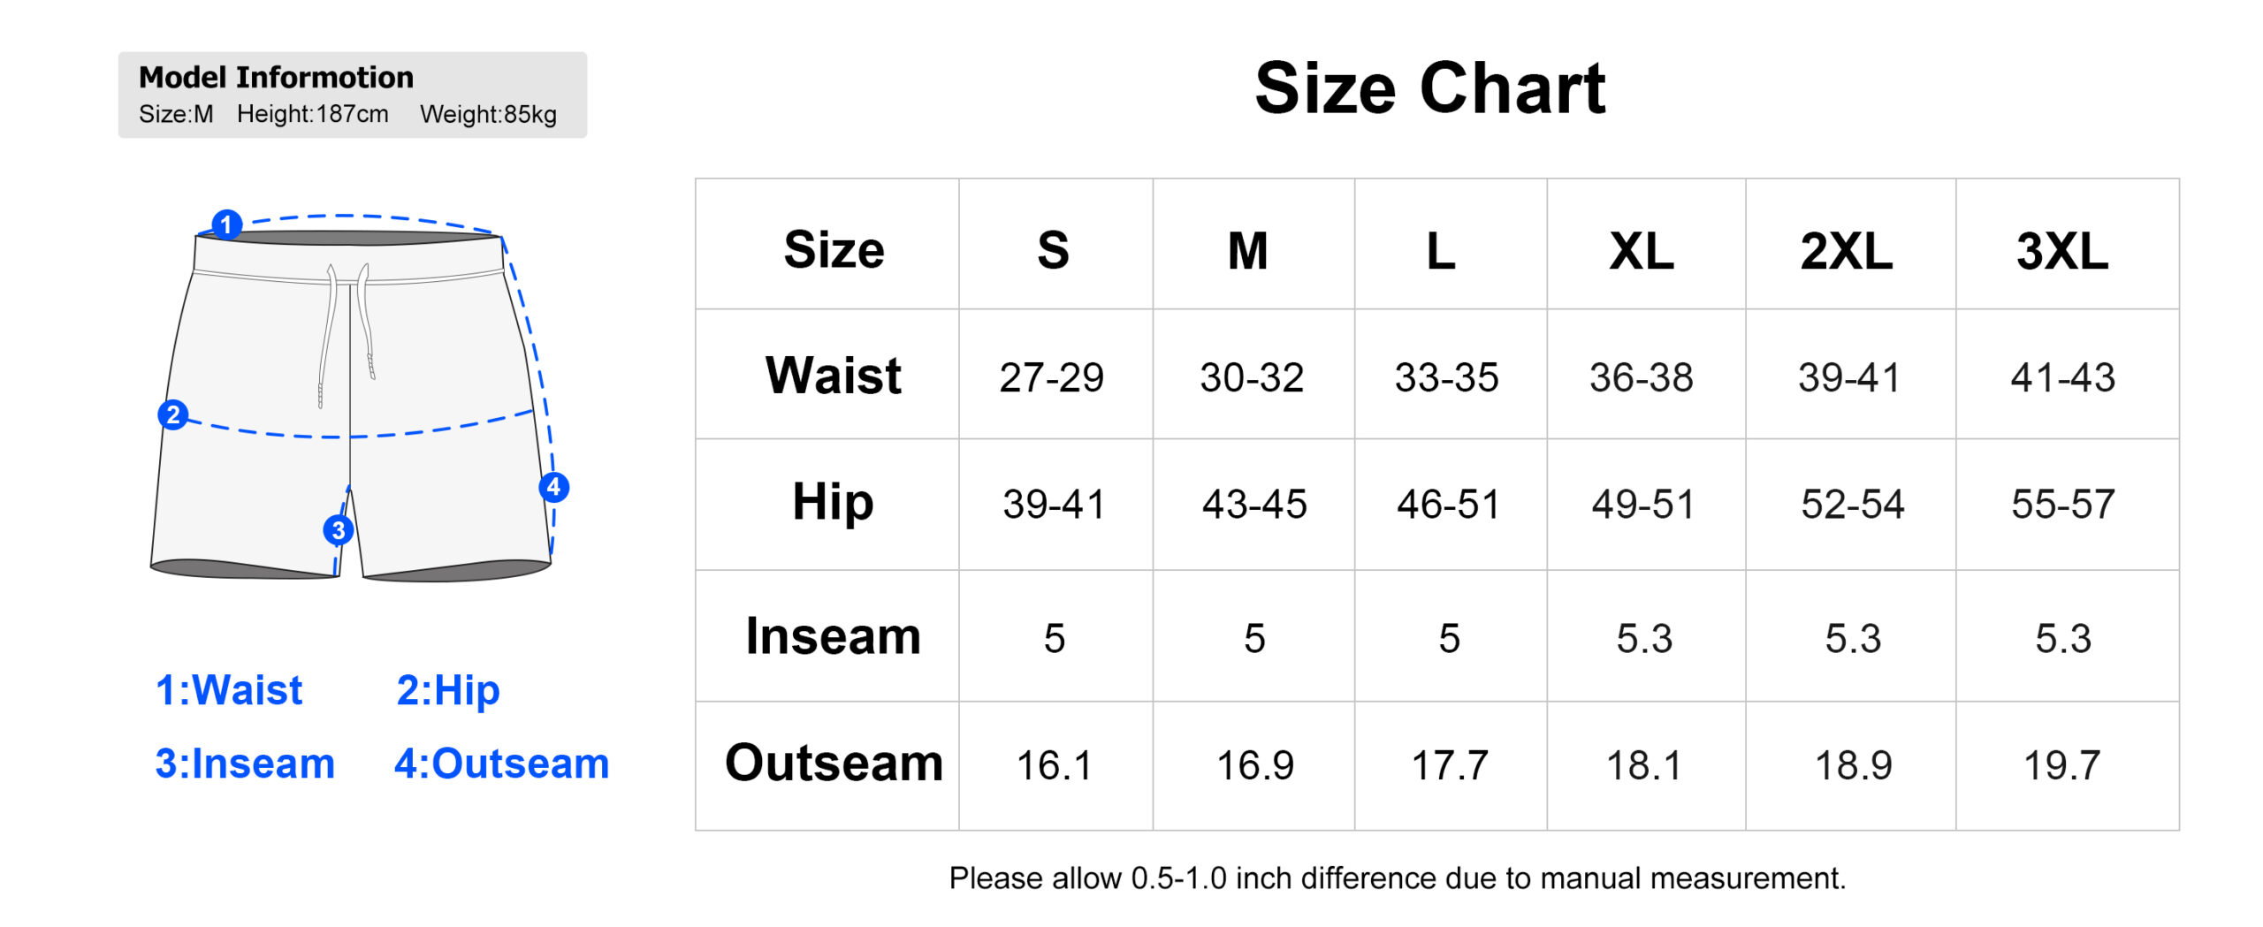Click the blue number 3 inseam marker

tap(338, 530)
